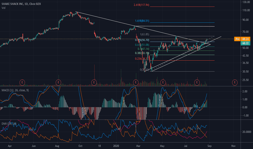Click the 20.0000 DMI scale value

(x=247, y=132)
